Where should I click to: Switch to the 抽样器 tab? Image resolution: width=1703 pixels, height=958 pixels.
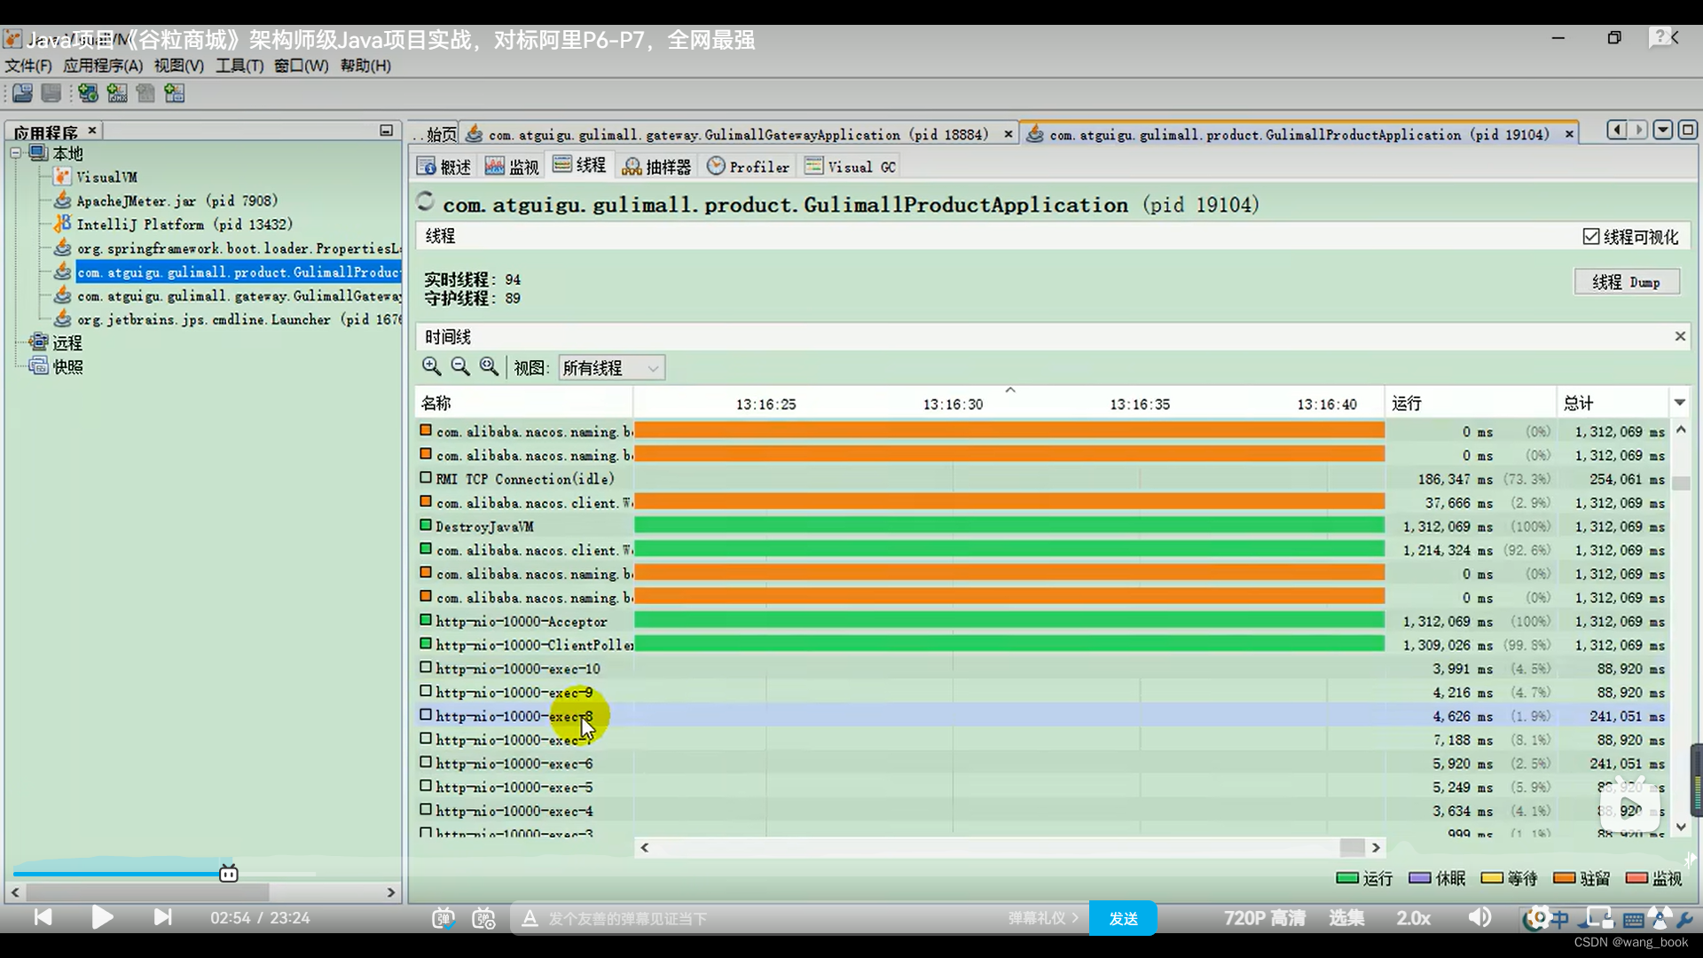click(x=656, y=167)
